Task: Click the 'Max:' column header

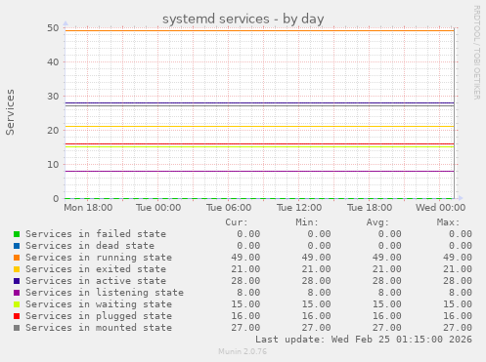Action: 448,222
